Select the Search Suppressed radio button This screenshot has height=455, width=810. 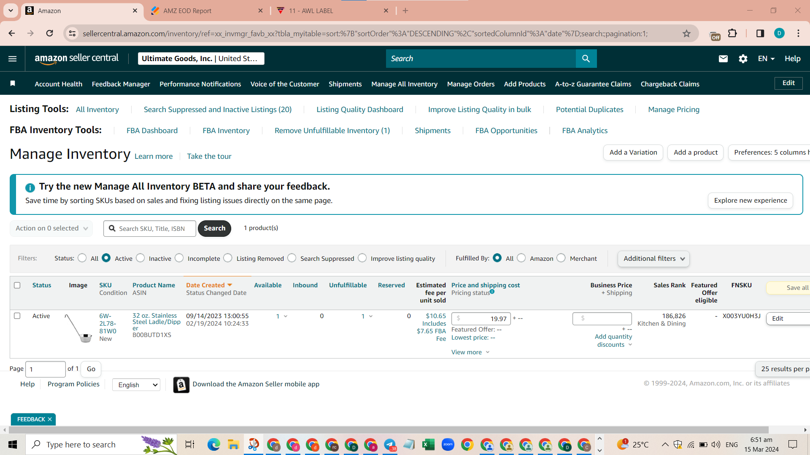pyautogui.click(x=292, y=258)
